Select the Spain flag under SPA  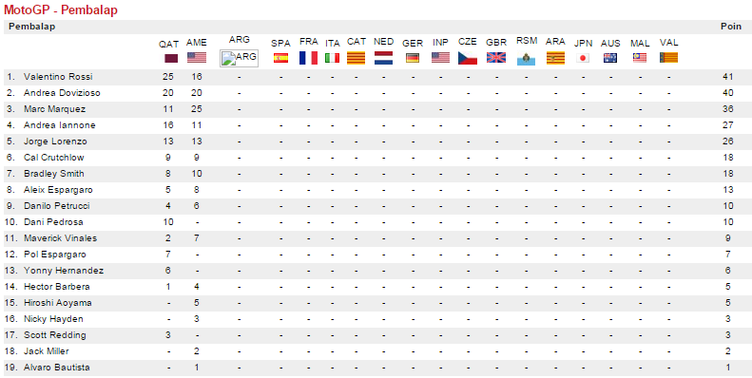coord(280,59)
